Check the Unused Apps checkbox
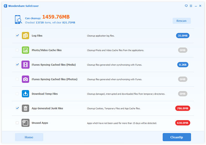 click(x=17, y=123)
